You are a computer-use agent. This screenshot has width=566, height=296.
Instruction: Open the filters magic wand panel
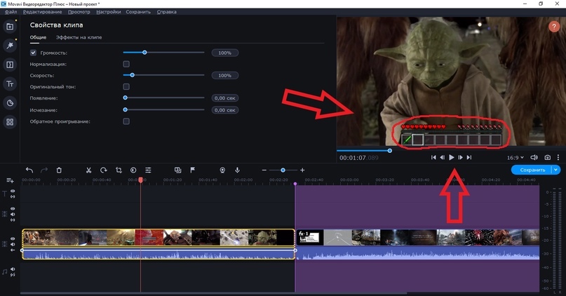click(x=10, y=46)
